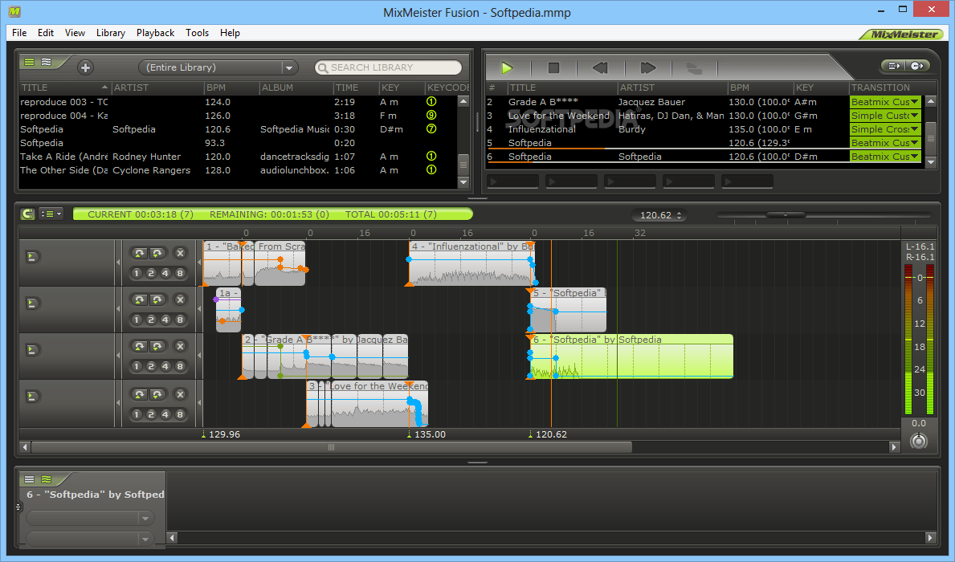Click the track play icon on the Grade A B**** track

(32, 350)
